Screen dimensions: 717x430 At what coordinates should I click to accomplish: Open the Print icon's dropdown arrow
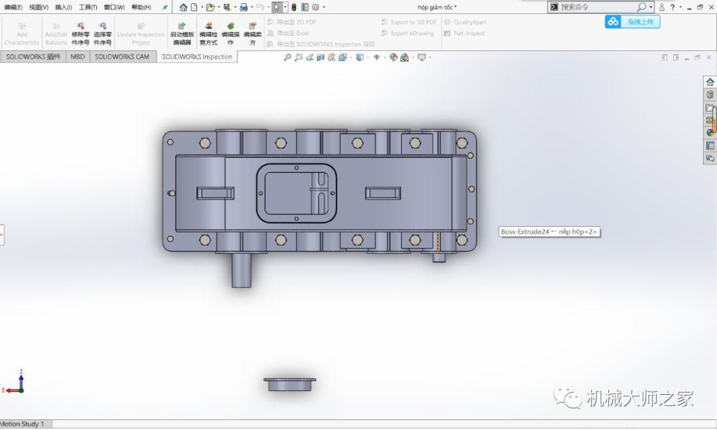tap(252, 7)
